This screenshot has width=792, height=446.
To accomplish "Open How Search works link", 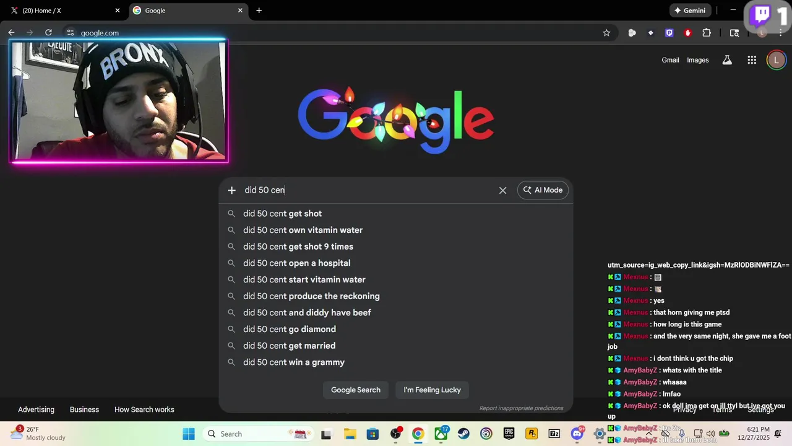I will tap(144, 409).
